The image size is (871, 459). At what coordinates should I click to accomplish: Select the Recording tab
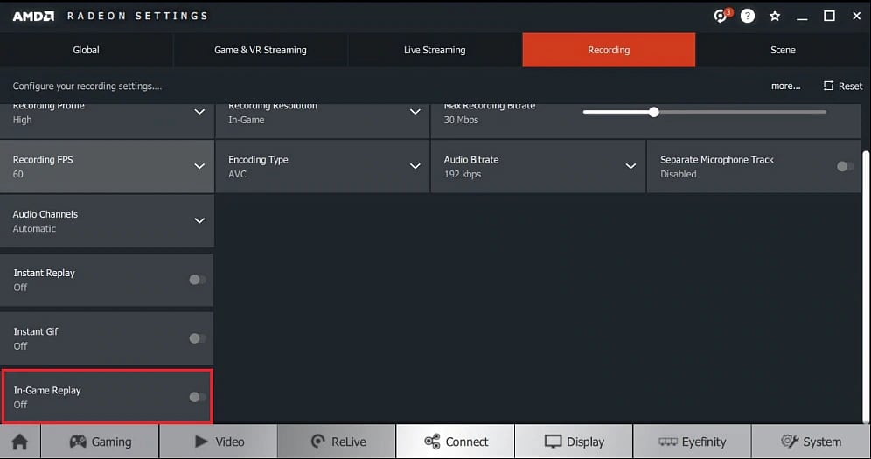(x=609, y=50)
